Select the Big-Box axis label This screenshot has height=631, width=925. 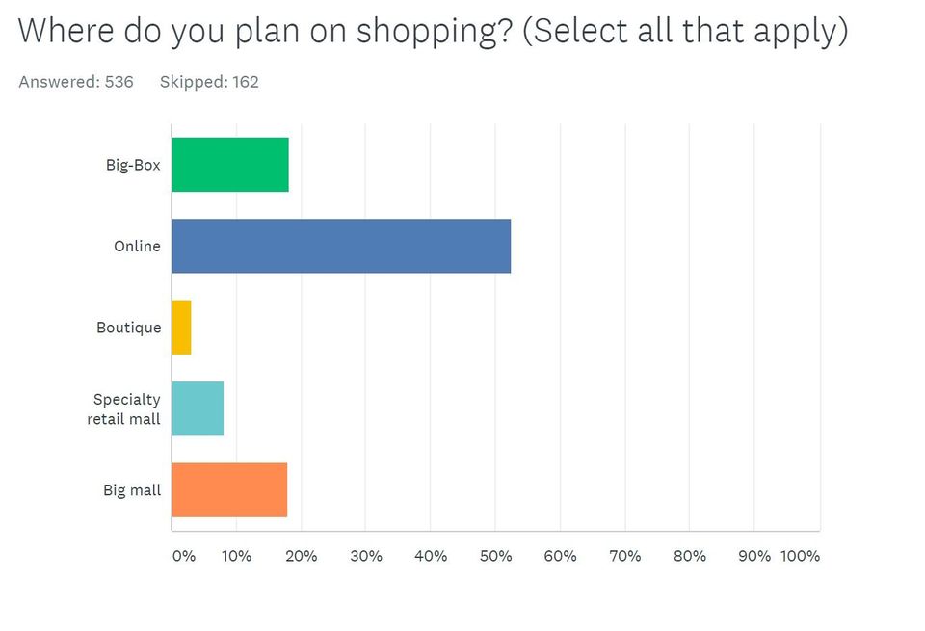coord(133,165)
